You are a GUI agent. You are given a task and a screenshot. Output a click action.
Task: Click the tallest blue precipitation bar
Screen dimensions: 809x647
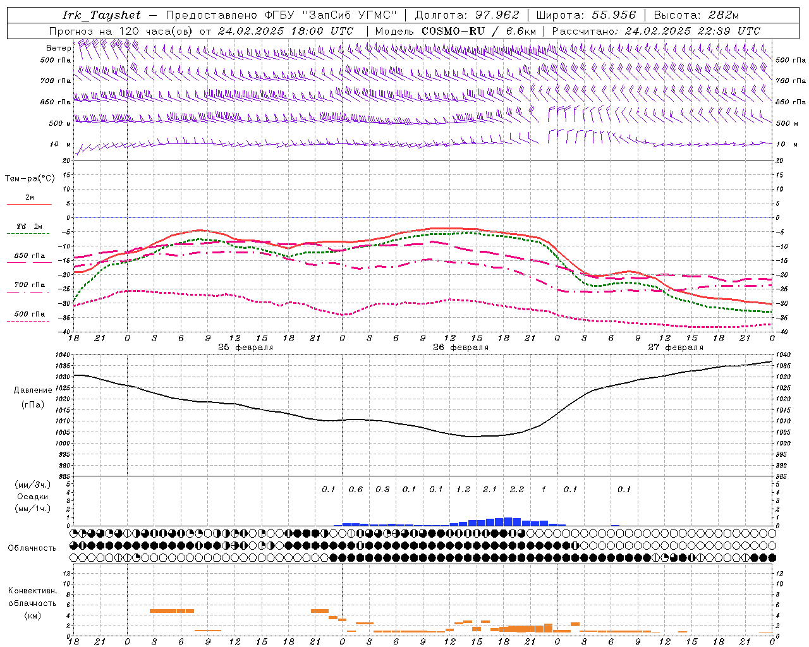click(508, 521)
